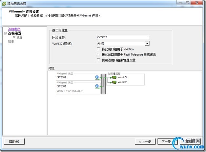Minimize the wizard window
The image size is (206, 152).
[x=180, y=3]
